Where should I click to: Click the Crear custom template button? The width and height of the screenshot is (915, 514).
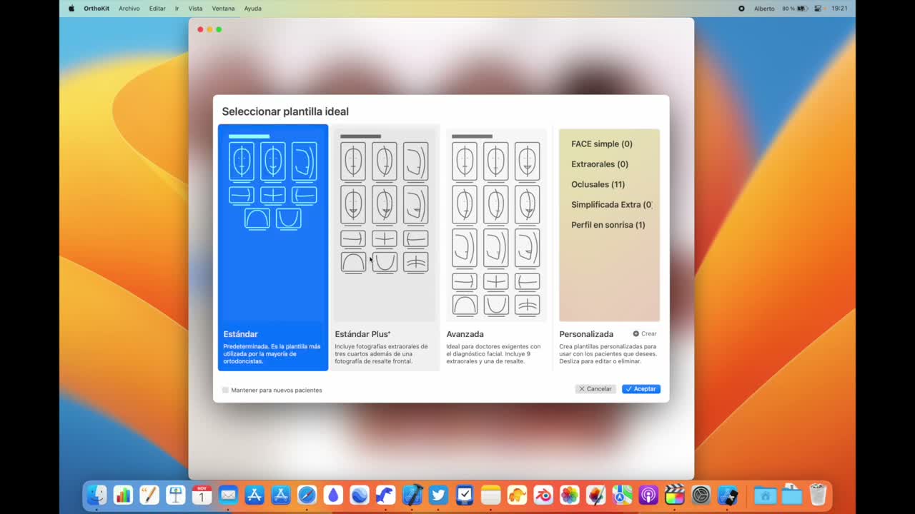tap(645, 333)
